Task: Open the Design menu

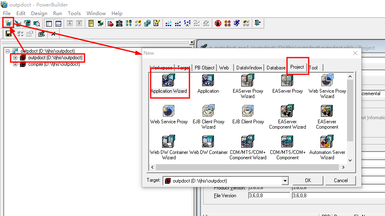Action: (x=39, y=13)
